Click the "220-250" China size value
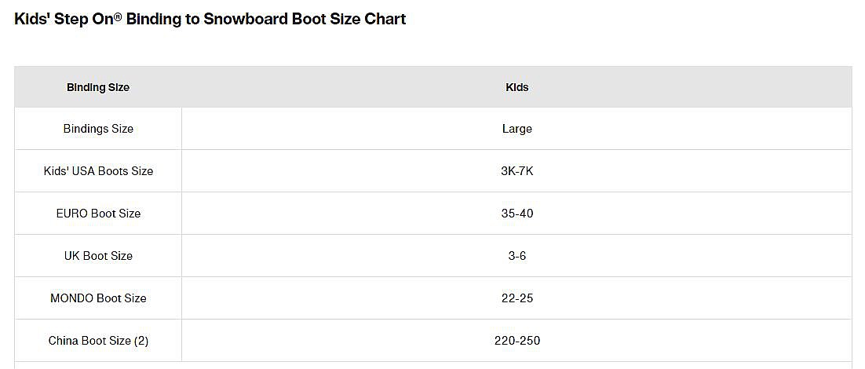Viewport: 865px width, 369px height. [x=516, y=341]
